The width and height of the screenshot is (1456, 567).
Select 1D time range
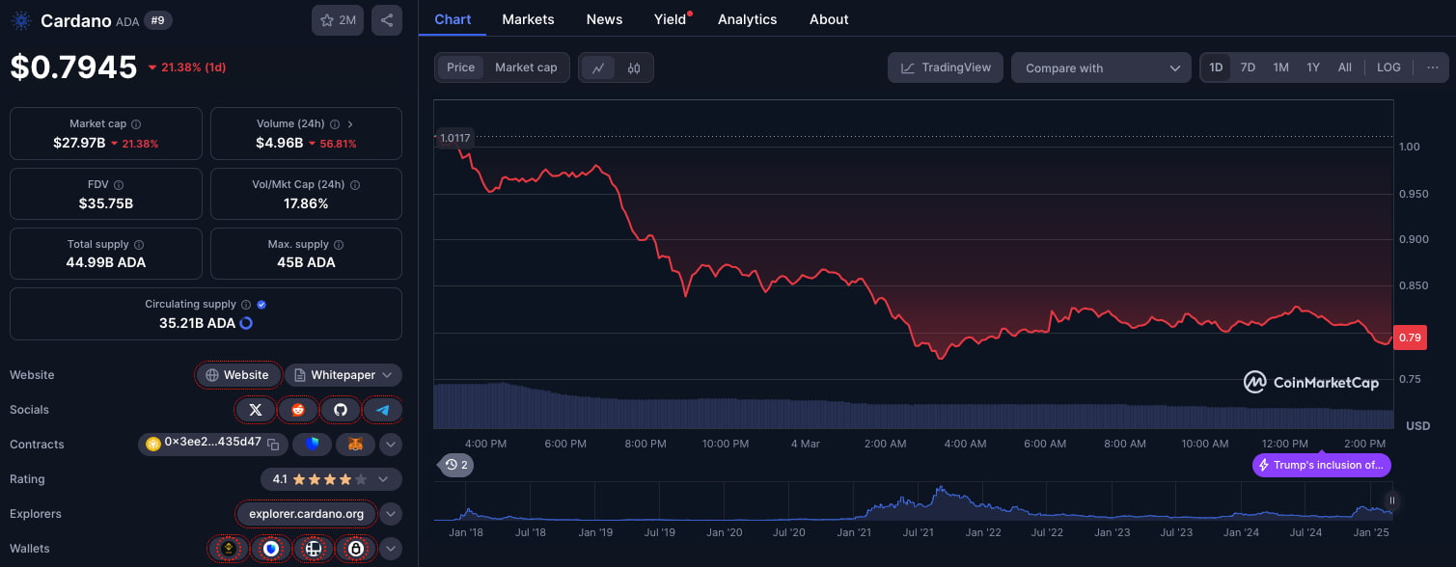pos(1216,67)
